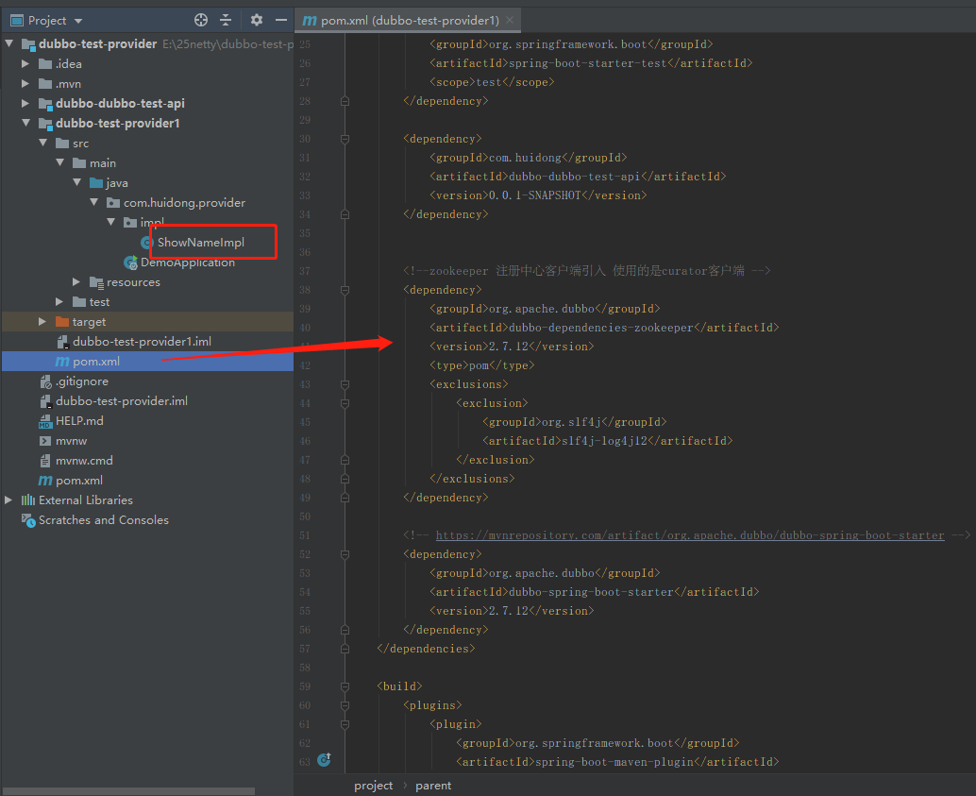Image resolution: width=976 pixels, height=796 pixels.
Task: Collapse the com.huidong.provider package
Action: (x=93, y=202)
